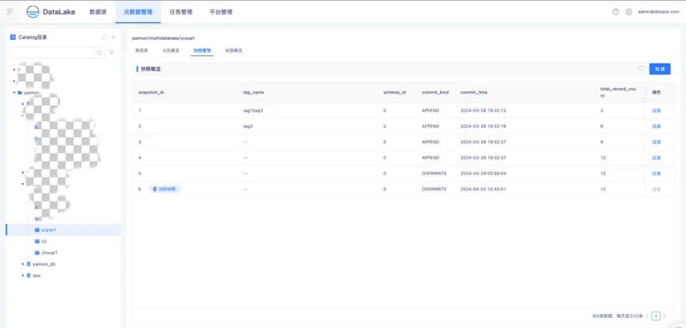Click the plus icon to add catalog
The image size is (686, 328).
coord(112,37)
